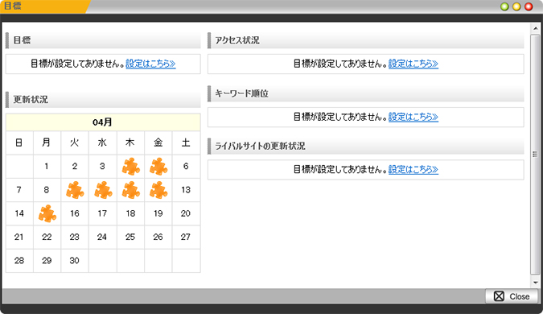The image size is (543, 314).
Task: Select date 1 in the calendar
Action: pos(47,167)
